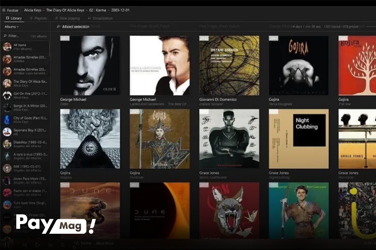Select the Sayonara Boy X album entry
This screenshot has width=376, height=250.
25,132
